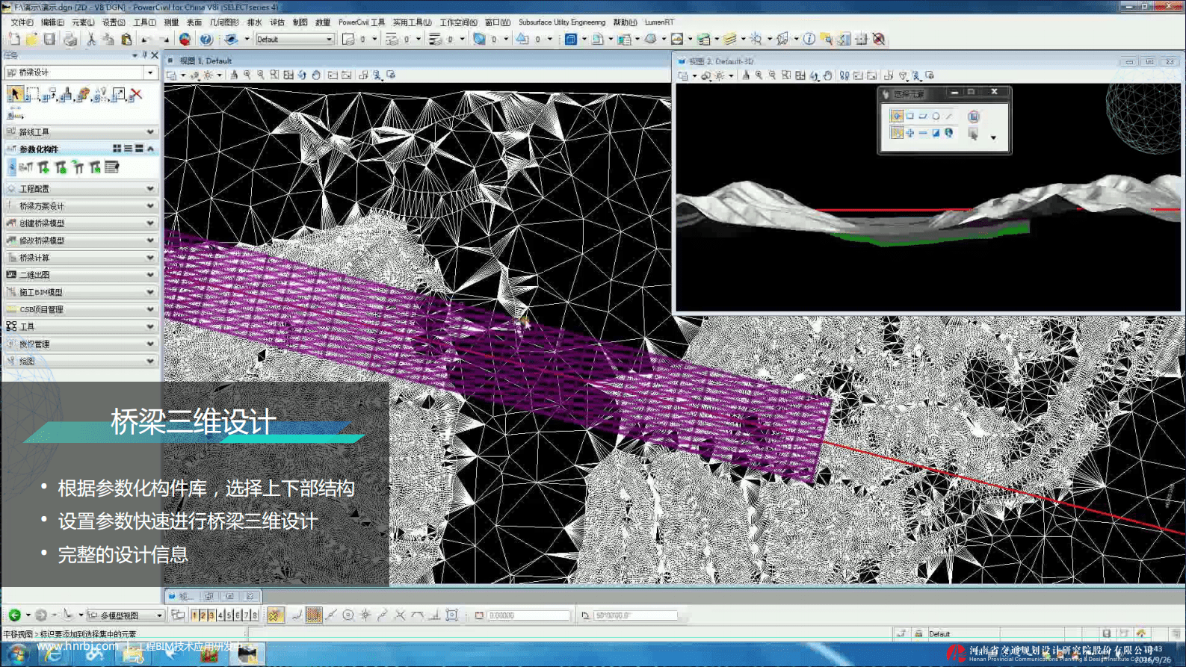Open the 设置(S) menu
1186x667 pixels.
tap(114, 22)
